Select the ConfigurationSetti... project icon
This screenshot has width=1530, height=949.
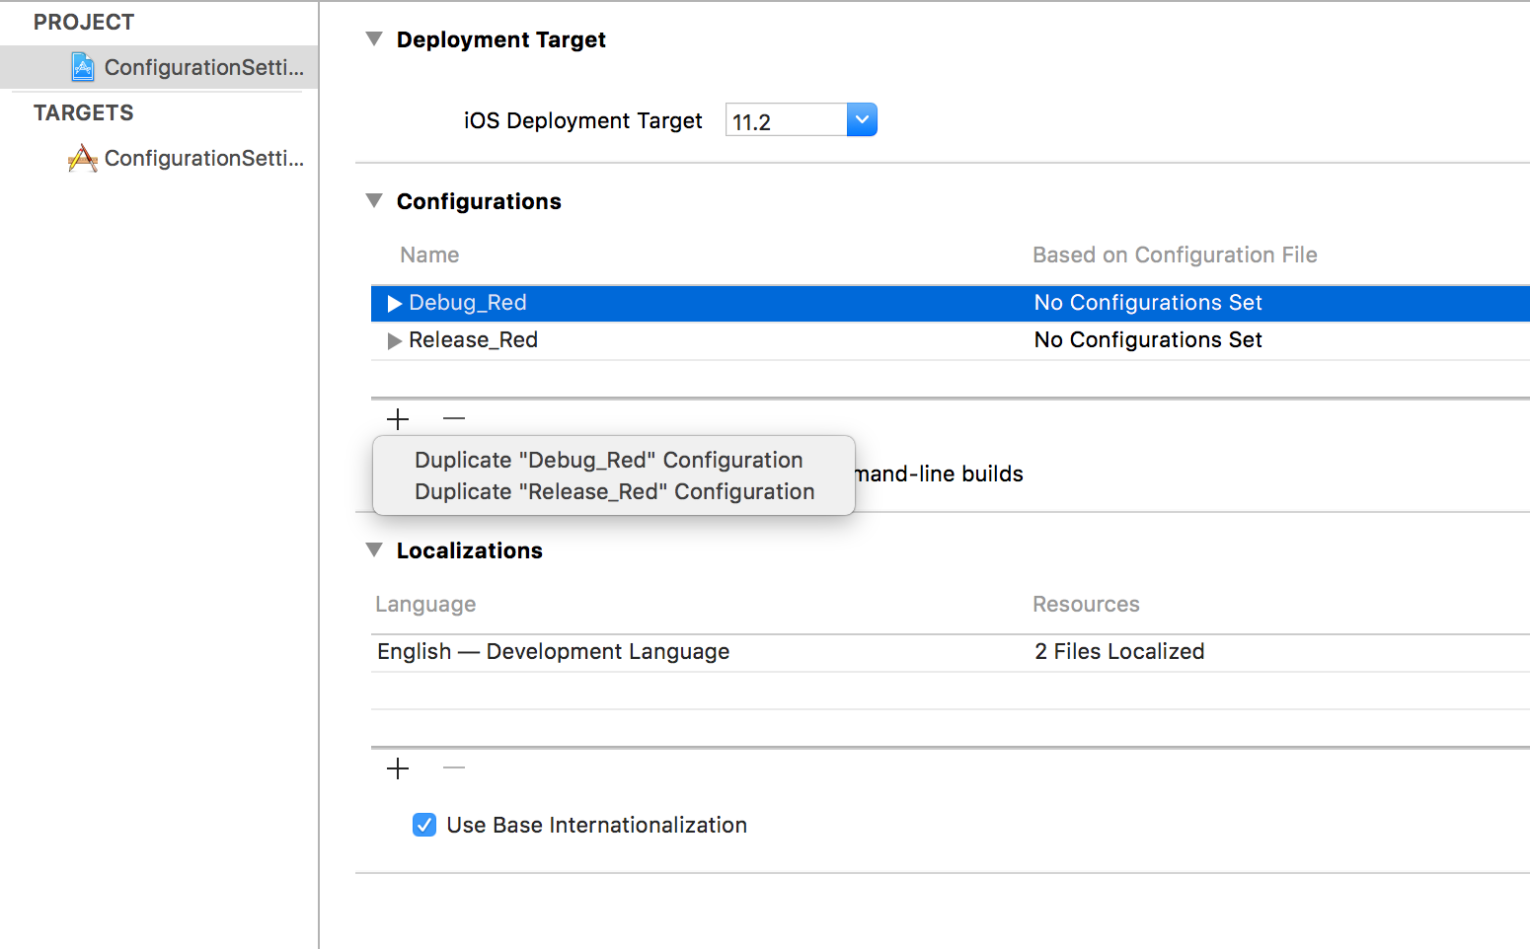coord(83,67)
